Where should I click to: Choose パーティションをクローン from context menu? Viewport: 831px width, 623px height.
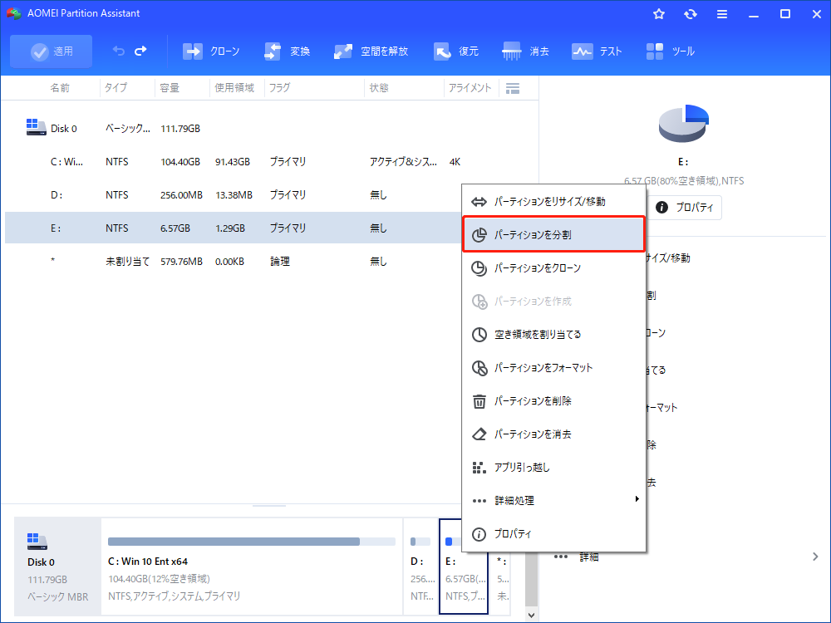[x=553, y=268]
